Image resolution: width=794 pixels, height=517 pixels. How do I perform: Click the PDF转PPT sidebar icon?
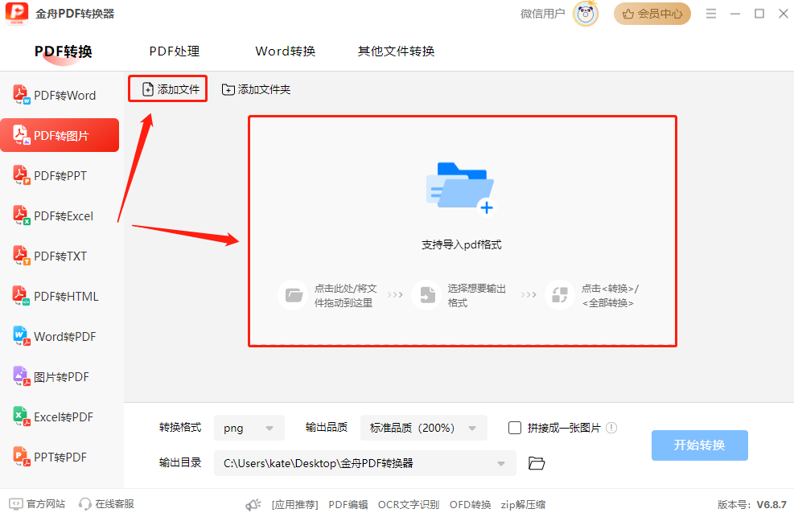pos(21,175)
